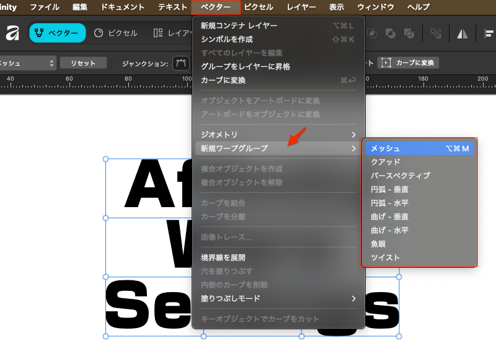Click the Affinity logo icon in the toolbar

(12, 33)
